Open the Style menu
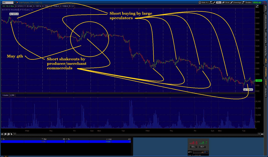 [226, 3]
